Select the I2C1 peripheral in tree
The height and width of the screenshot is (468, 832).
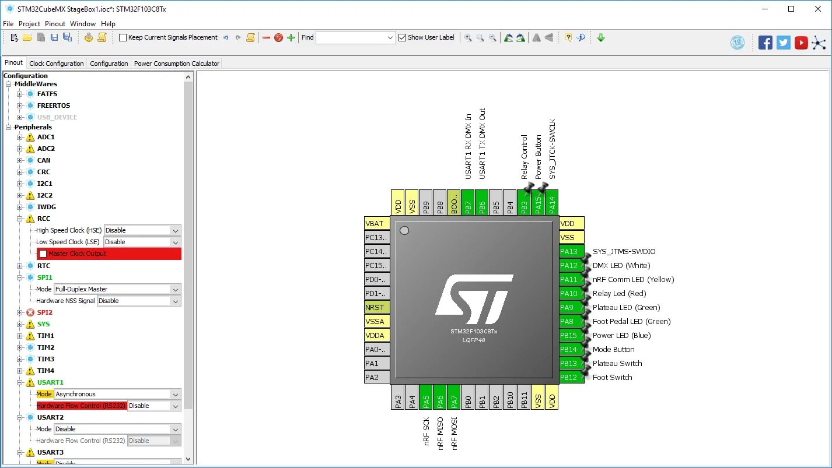[45, 184]
